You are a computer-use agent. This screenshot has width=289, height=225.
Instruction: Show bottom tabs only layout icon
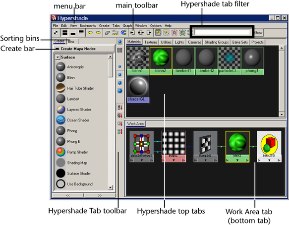[73, 33]
